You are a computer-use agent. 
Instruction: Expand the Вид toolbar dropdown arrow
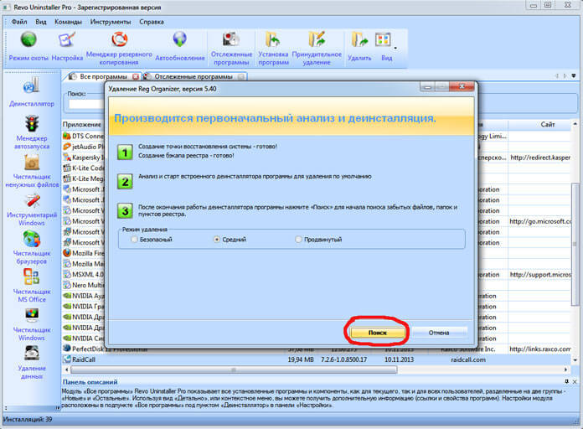tap(395, 48)
